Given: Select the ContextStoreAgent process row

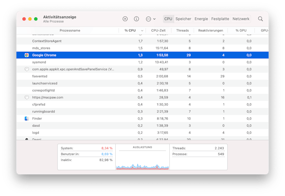Looking at the screenshot, I should [142, 41].
